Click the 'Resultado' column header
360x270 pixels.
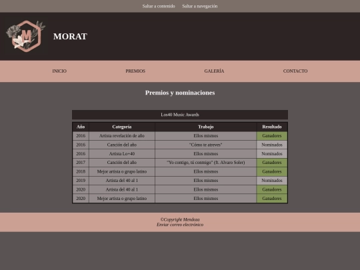click(x=272, y=127)
